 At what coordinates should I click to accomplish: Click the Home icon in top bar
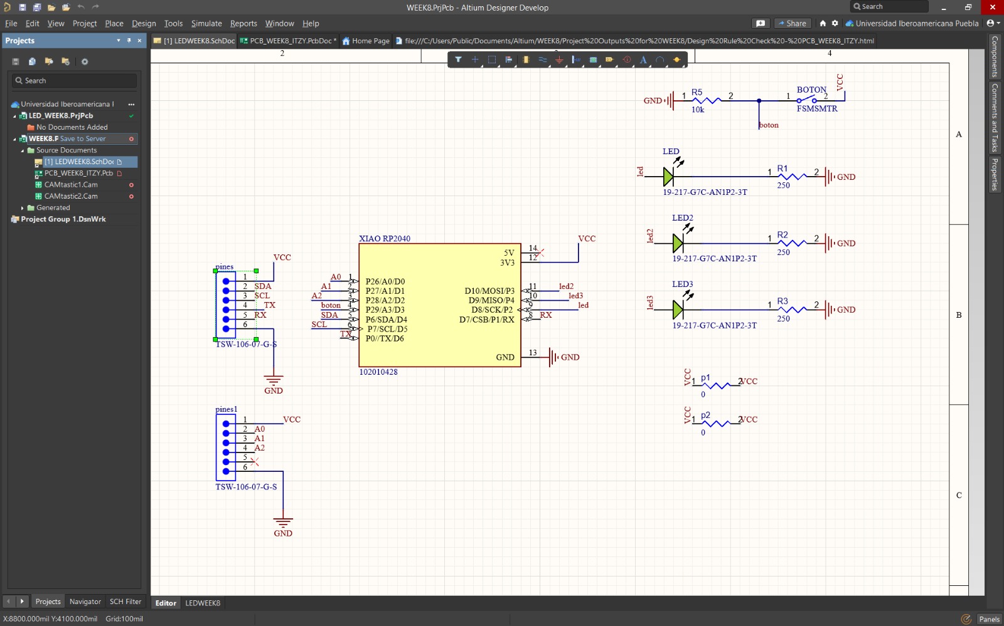click(823, 23)
